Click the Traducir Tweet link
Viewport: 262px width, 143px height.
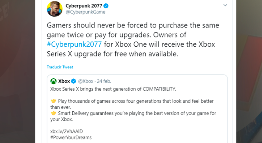point(60,67)
